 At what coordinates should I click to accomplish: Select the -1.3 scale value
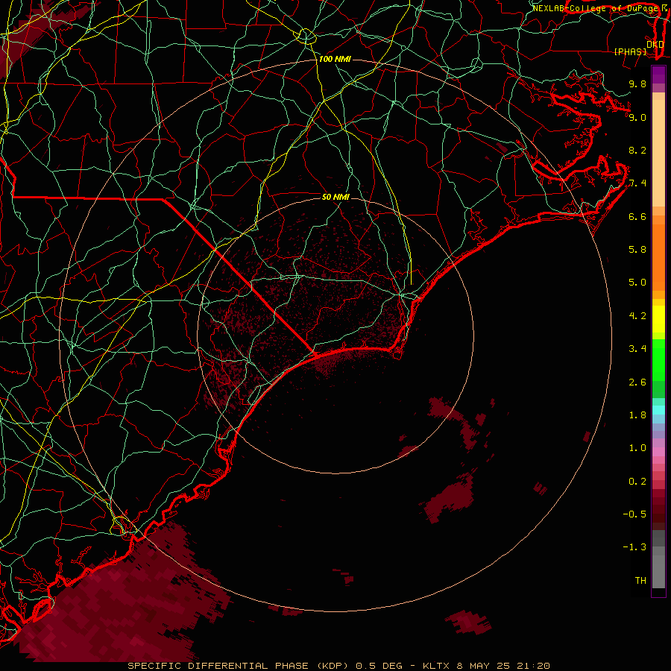pos(634,547)
